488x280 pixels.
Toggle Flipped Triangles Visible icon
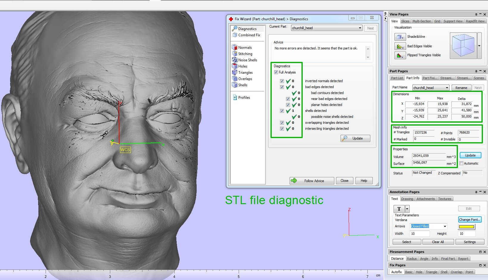tap(400, 55)
